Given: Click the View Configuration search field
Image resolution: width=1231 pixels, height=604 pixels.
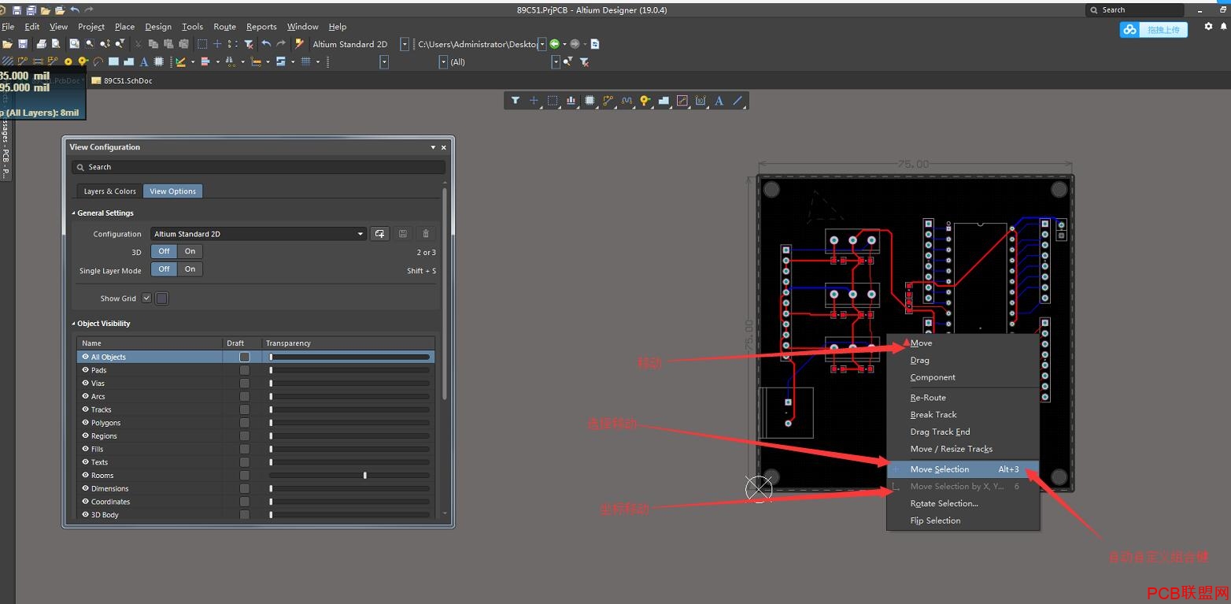Looking at the screenshot, I should (258, 167).
